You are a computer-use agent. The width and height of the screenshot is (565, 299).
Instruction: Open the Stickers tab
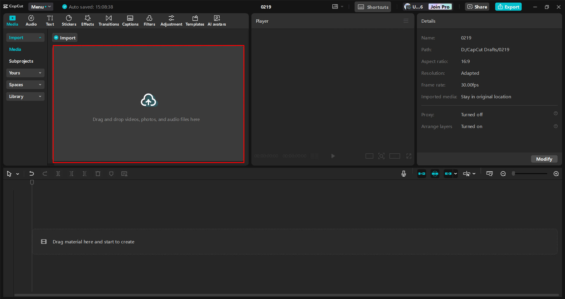69,21
